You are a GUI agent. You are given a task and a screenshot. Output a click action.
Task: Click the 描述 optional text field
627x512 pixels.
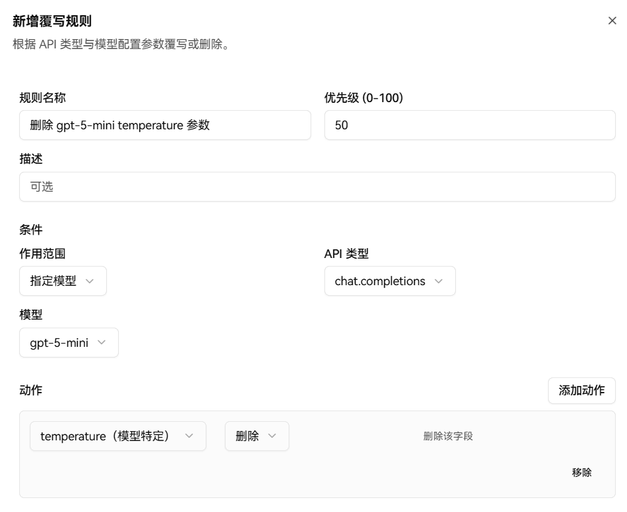point(317,187)
